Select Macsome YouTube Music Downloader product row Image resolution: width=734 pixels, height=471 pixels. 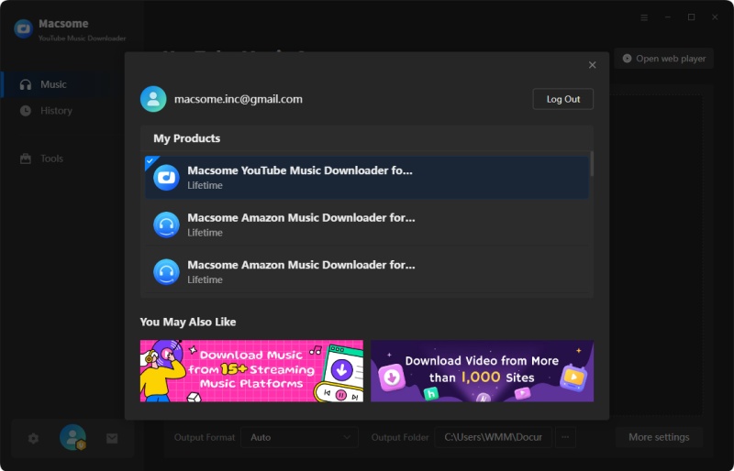point(366,177)
